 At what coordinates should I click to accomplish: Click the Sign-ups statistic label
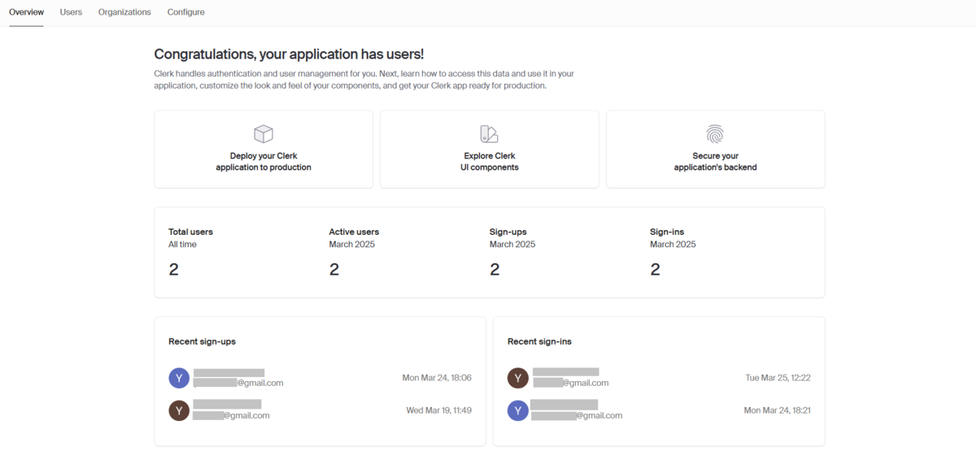508,232
